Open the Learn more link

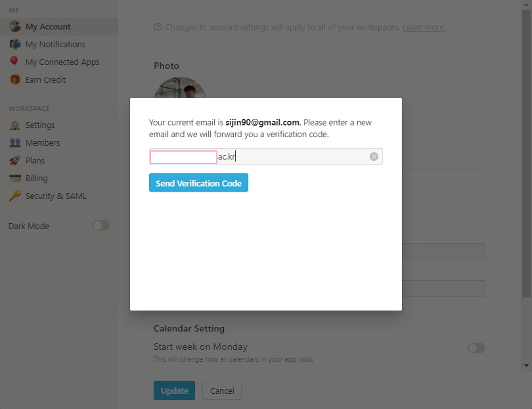[424, 28]
